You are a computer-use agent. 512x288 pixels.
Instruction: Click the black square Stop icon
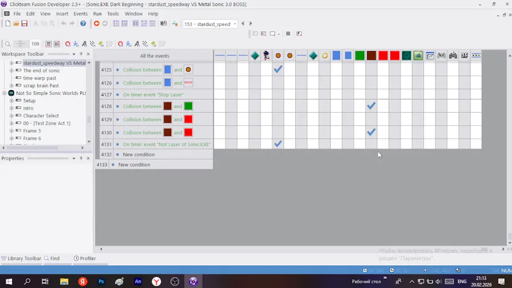[x=288, y=34]
